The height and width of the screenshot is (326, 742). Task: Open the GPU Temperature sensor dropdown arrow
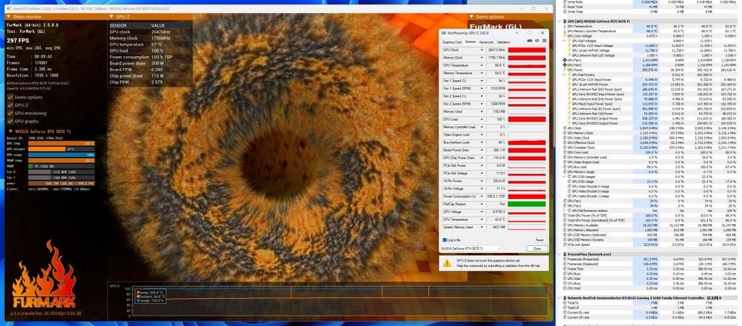[482, 65]
